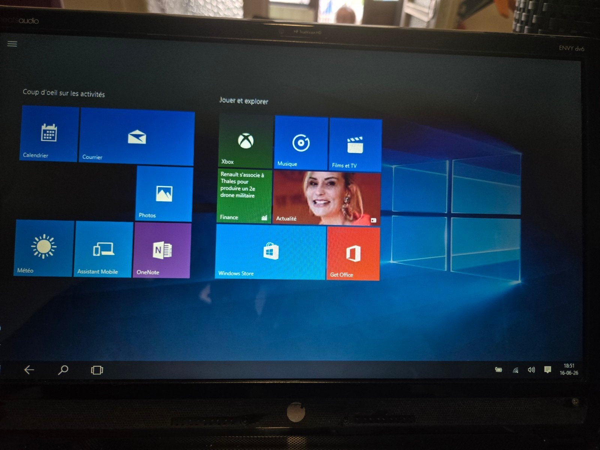Launch the Xbox tile
The image size is (600, 450).
pos(246,141)
